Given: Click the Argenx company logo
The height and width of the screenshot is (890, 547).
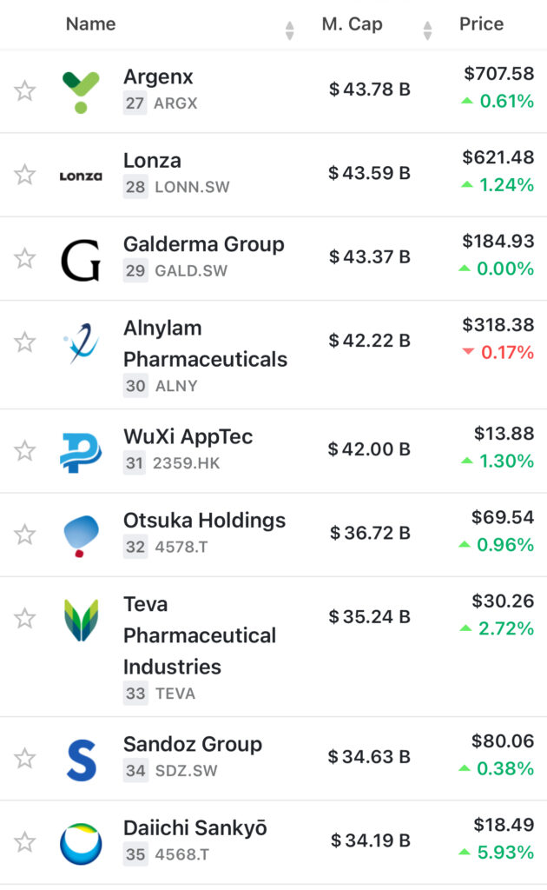Looking at the screenshot, I should [x=81, y=91].
